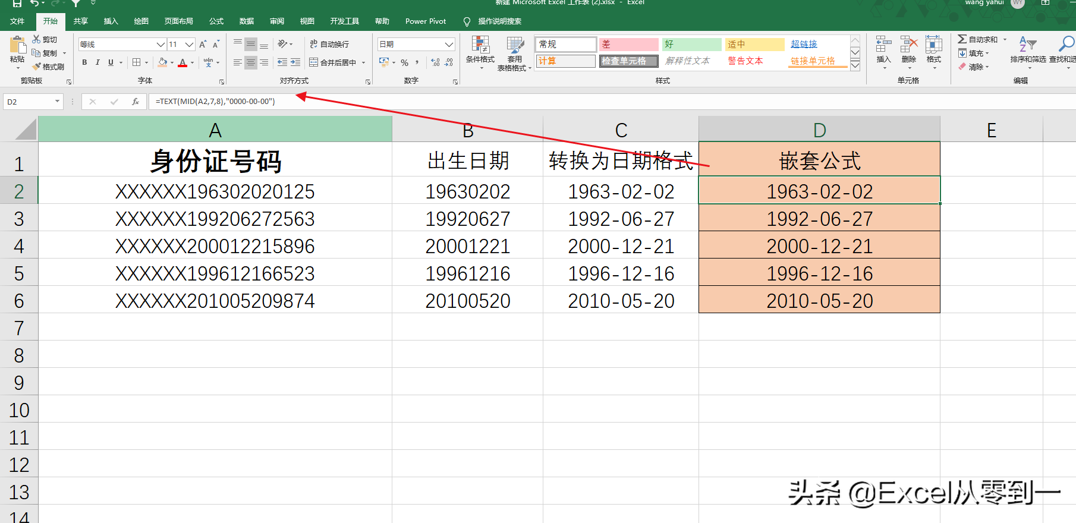Click the Delete cells (删除) icon
This screenshot has width=1076, height=523.
click(908, 51)
